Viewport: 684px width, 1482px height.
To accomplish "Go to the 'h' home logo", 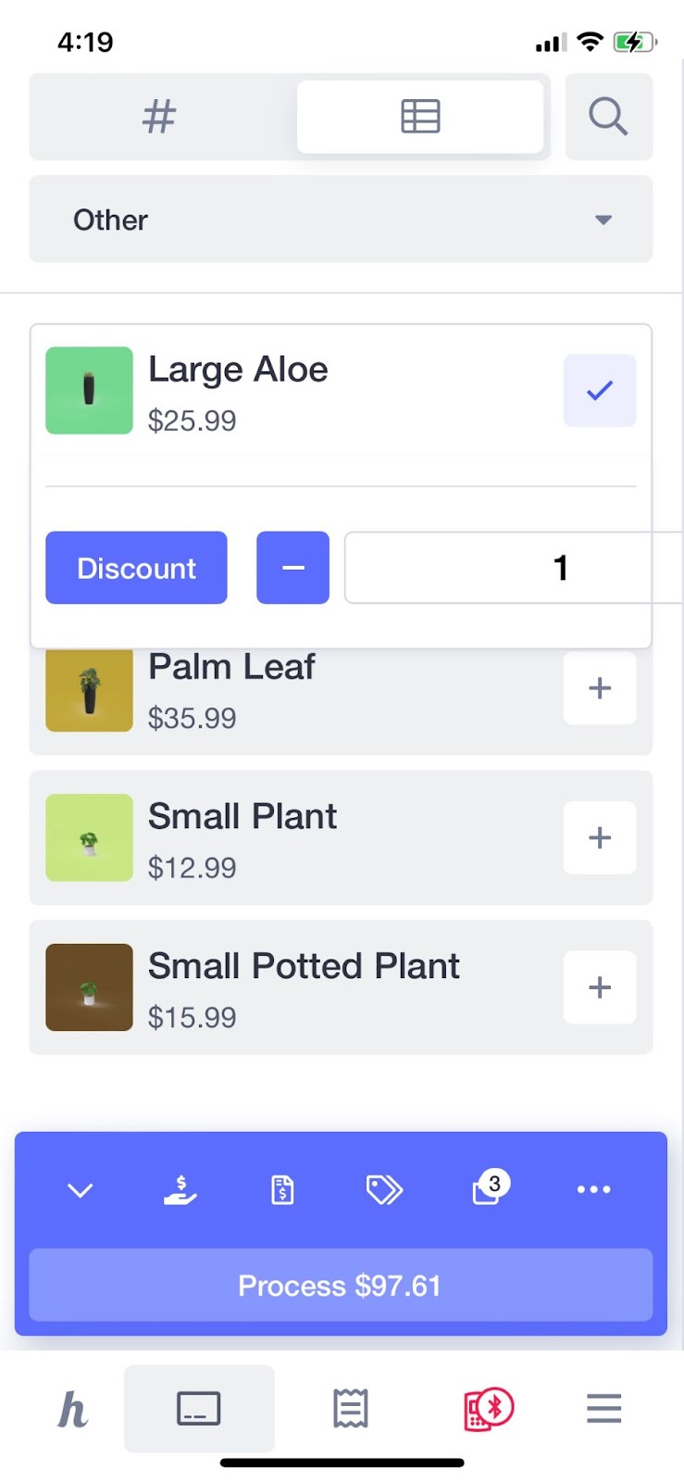I will tap(72, 1410).
